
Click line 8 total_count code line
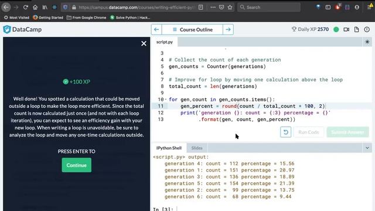tap(213, 86)
